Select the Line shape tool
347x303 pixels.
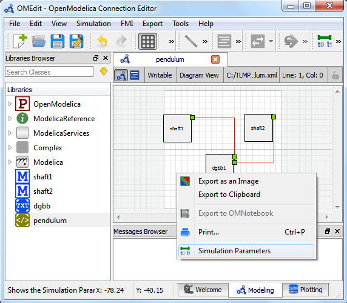190,41
